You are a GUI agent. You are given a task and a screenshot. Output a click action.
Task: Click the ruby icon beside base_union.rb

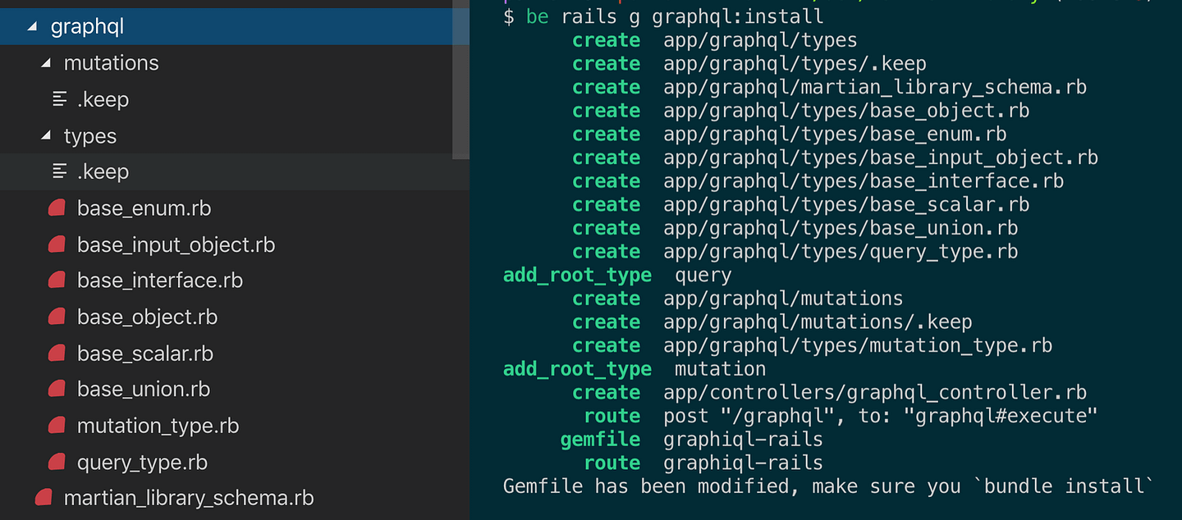[x=57, y=390]
